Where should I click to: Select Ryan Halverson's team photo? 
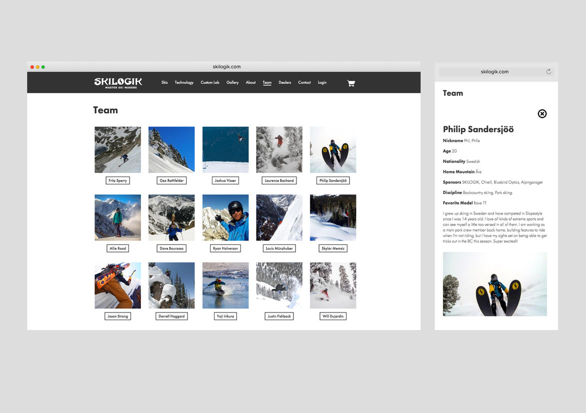225,217
